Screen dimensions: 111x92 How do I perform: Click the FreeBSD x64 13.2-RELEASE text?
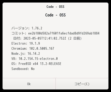(x=40, y=64)
